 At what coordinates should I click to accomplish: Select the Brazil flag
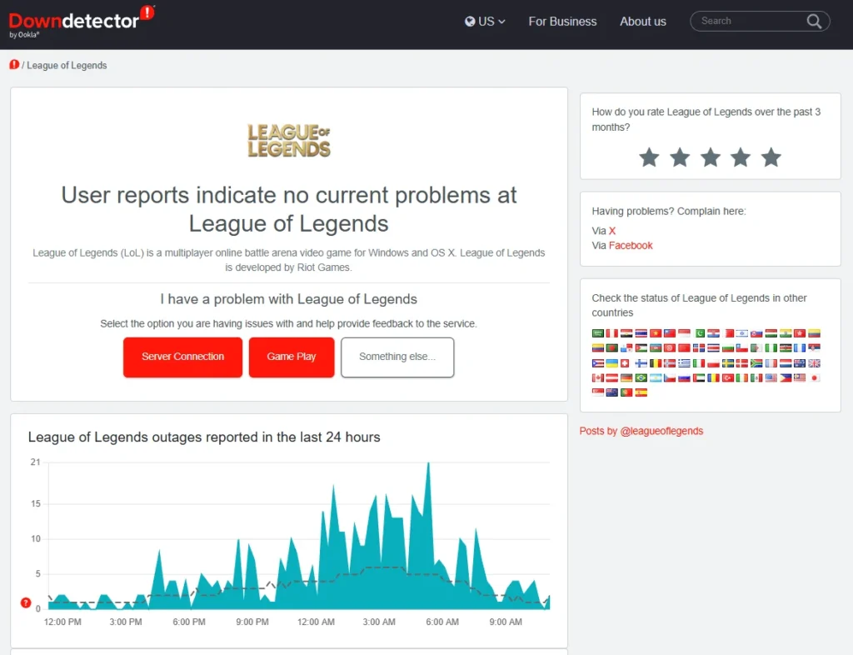coord(641,377)
